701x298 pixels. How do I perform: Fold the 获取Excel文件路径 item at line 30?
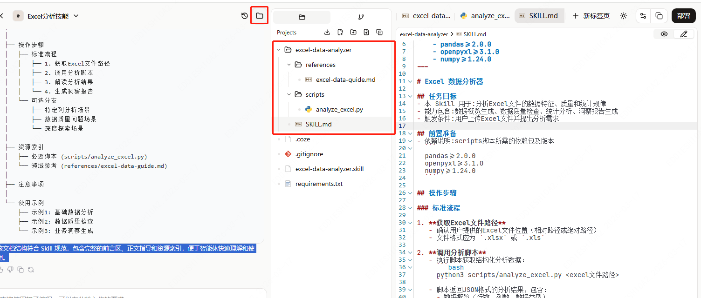pos(410,223)
